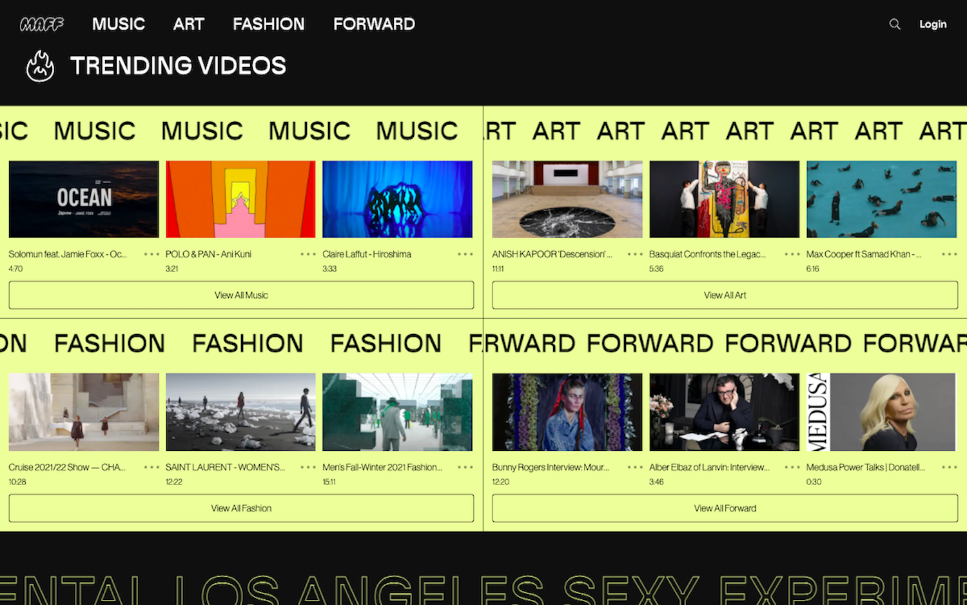This screenshot has height=605, width=967.
Task: Click the trending flame icon
Action: (40, 66)
